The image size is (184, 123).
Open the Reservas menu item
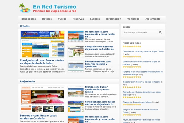(78, 19)
